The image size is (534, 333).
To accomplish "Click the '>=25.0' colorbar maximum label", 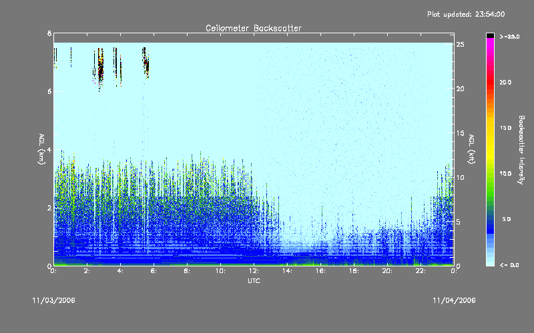I will (509, 37).
